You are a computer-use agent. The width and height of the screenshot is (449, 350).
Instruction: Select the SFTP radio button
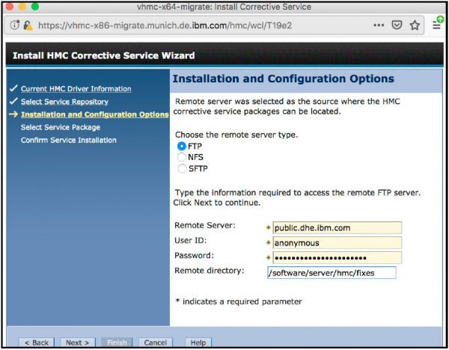181,168
